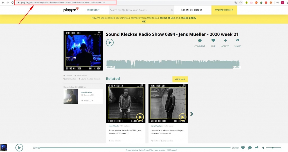Mute audio with bottom speaker icon
This screenshot has width=288, height=152.
263,148
